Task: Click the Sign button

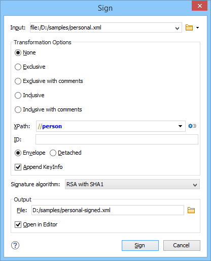Action: (140, 245)
